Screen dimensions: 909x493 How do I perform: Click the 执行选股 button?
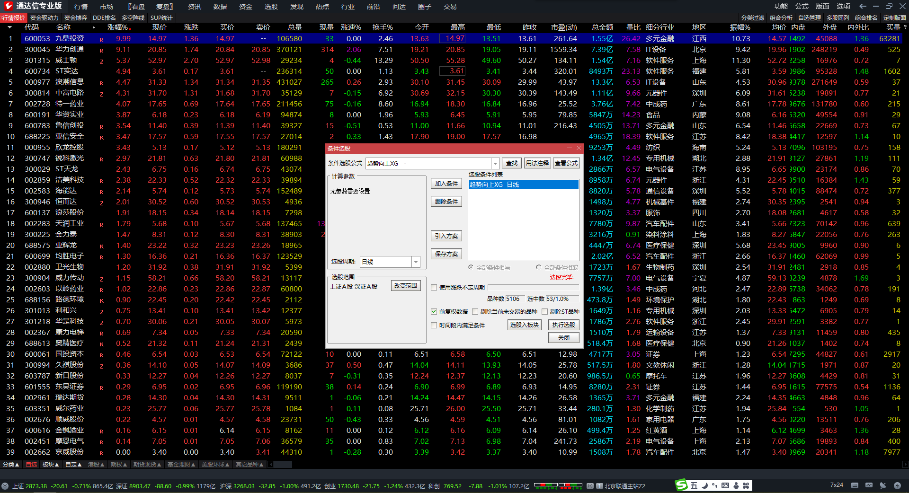[563, 325]
